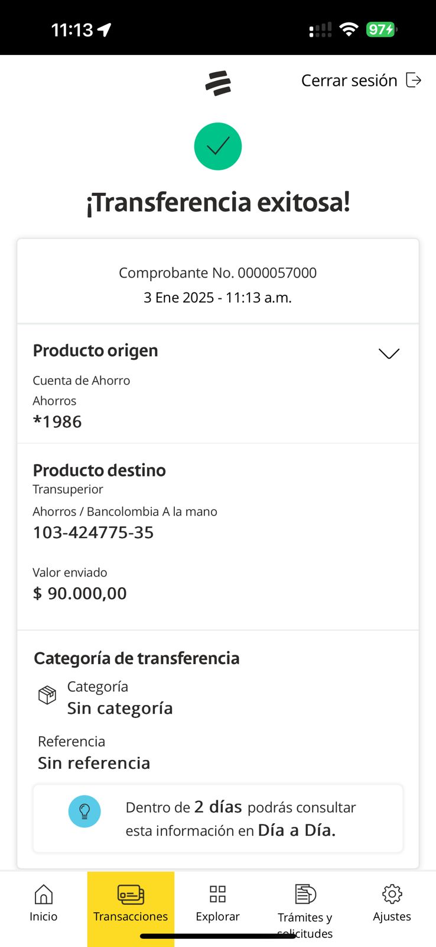Click the Wi-Fi status icon
The width and height of the screenshot is (436, 947).
349,30
